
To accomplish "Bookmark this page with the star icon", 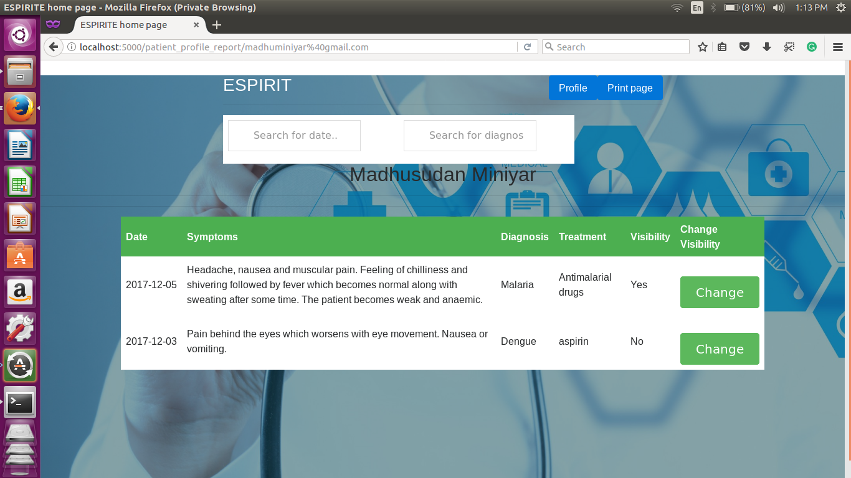I will (703, 47).
